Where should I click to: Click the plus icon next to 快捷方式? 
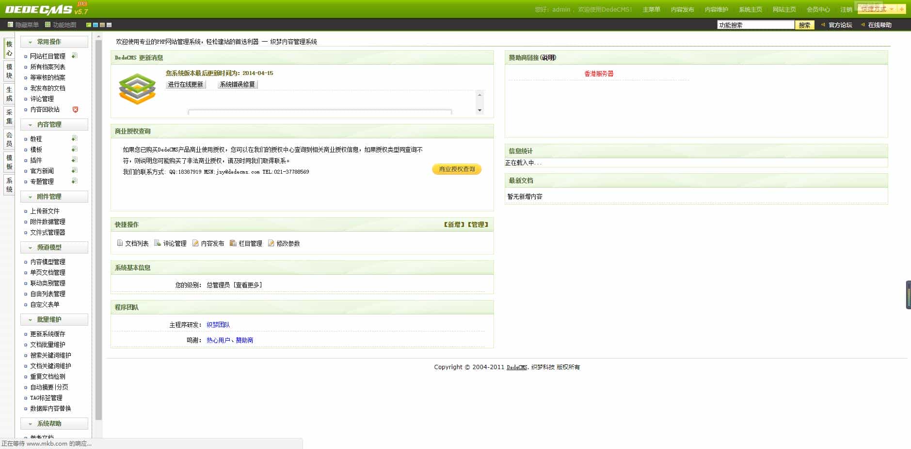point(901,9)
